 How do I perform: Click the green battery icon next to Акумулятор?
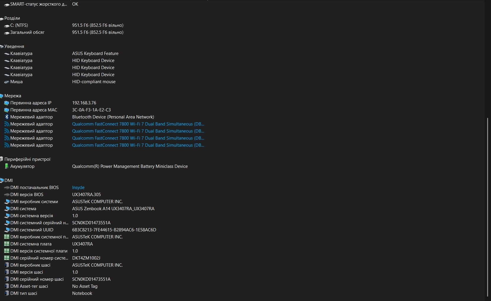(6, 166)
